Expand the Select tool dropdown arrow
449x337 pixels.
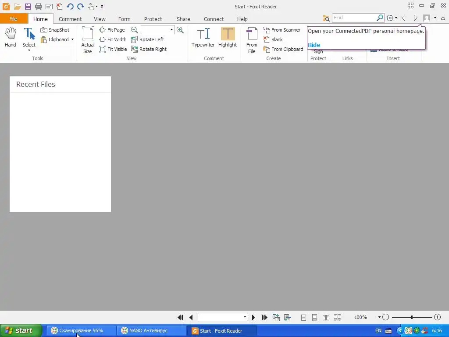[29, 50]
